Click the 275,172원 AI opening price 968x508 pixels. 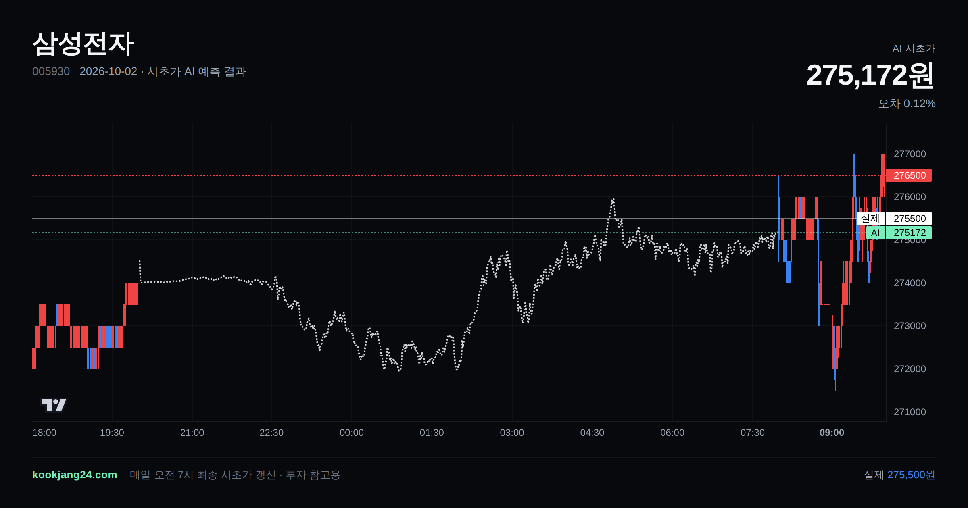(870, 75)
